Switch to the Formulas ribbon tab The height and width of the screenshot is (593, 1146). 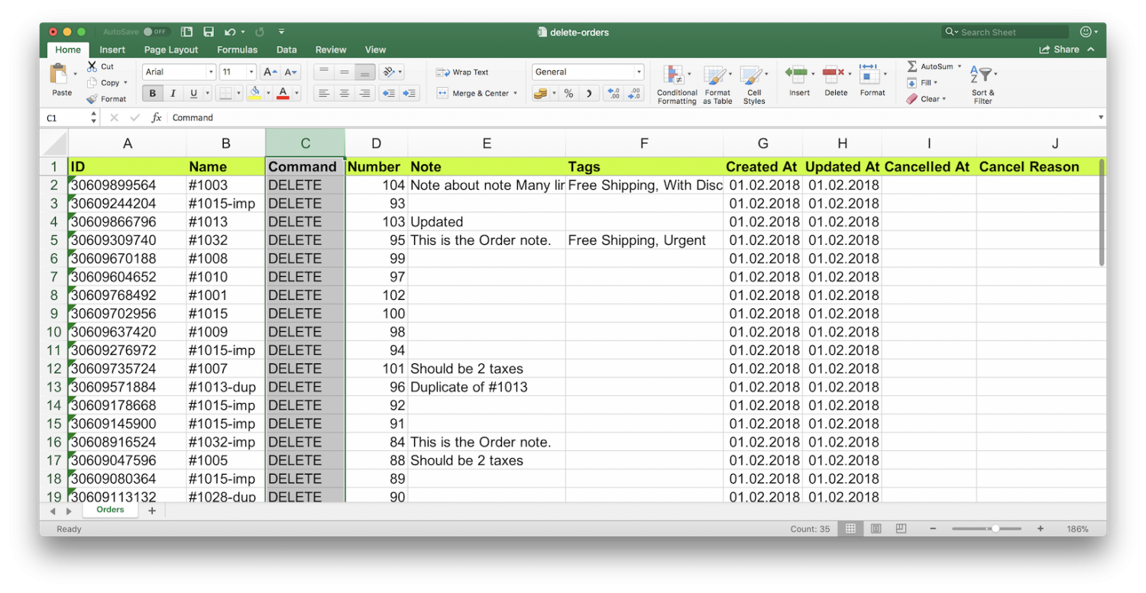point(237,49)
